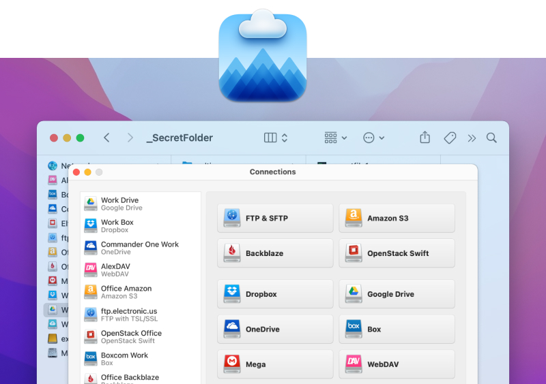Expand the group-by dropdown chevron

345,138
